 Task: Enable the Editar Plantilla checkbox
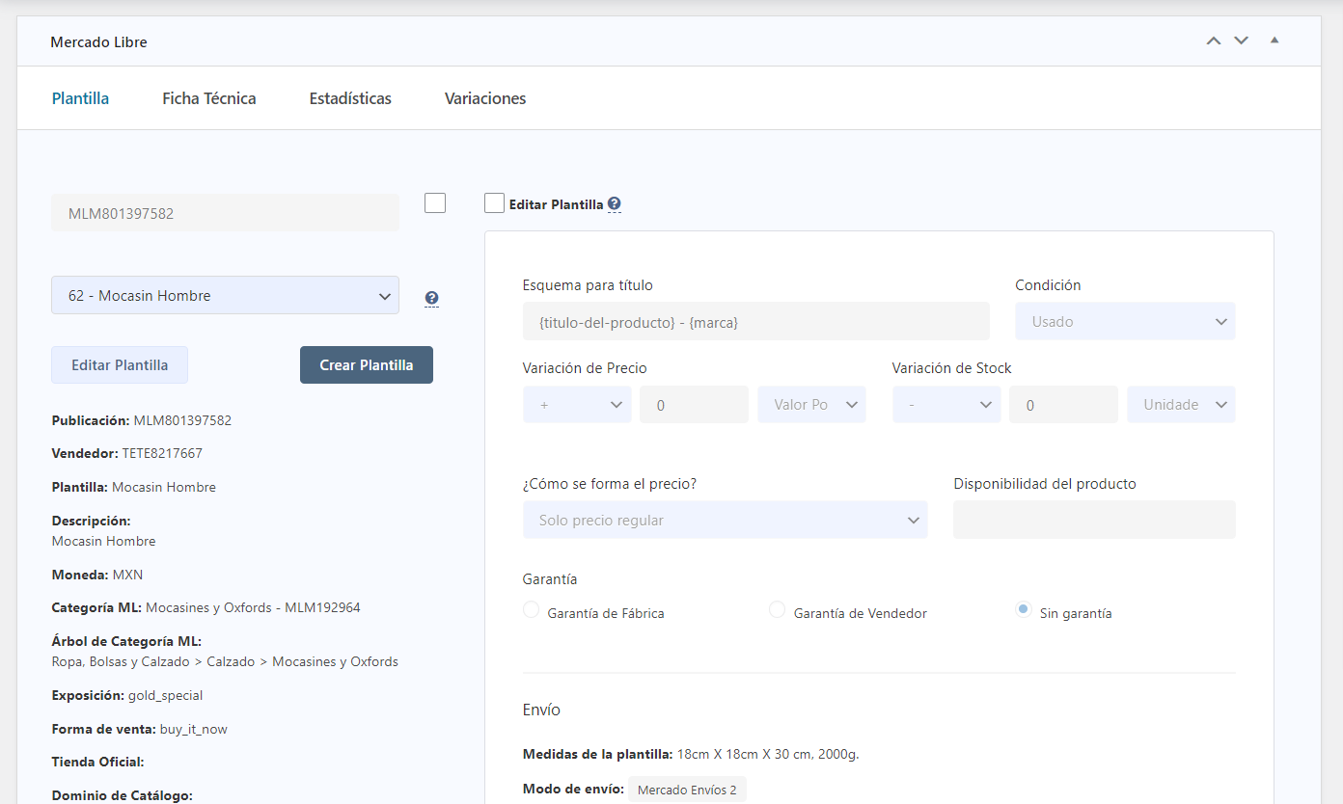tap(494, 203)
